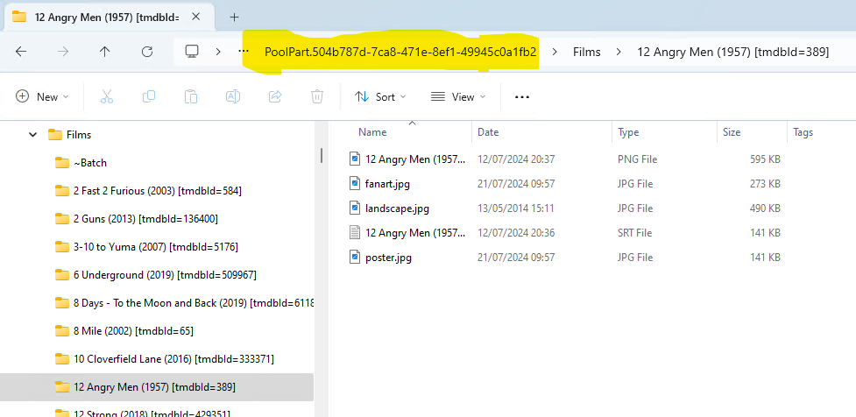This screenshot has height=417, width=856.
Task: Click the This PC monitor icon in address bar
Action: pos(192,52)
